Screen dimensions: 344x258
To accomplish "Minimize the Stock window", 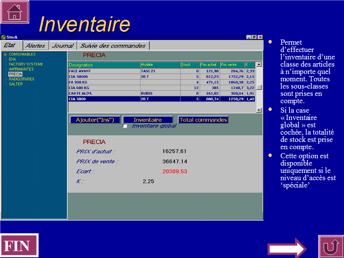I will coord(249,37).
